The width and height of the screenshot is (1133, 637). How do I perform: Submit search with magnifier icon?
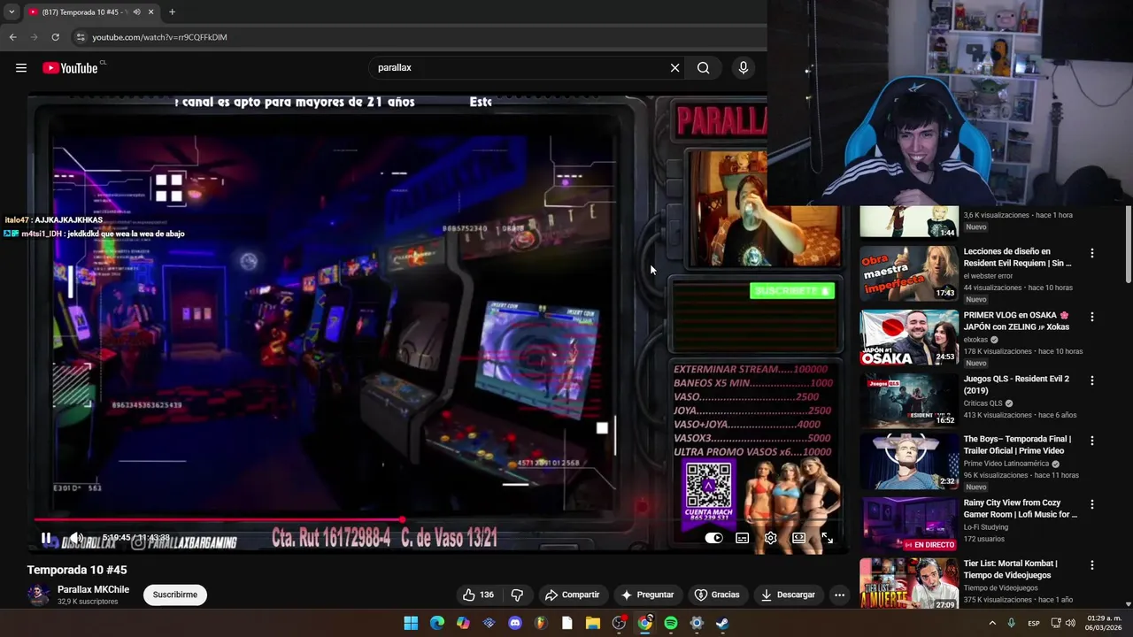(x=703, y=68)
